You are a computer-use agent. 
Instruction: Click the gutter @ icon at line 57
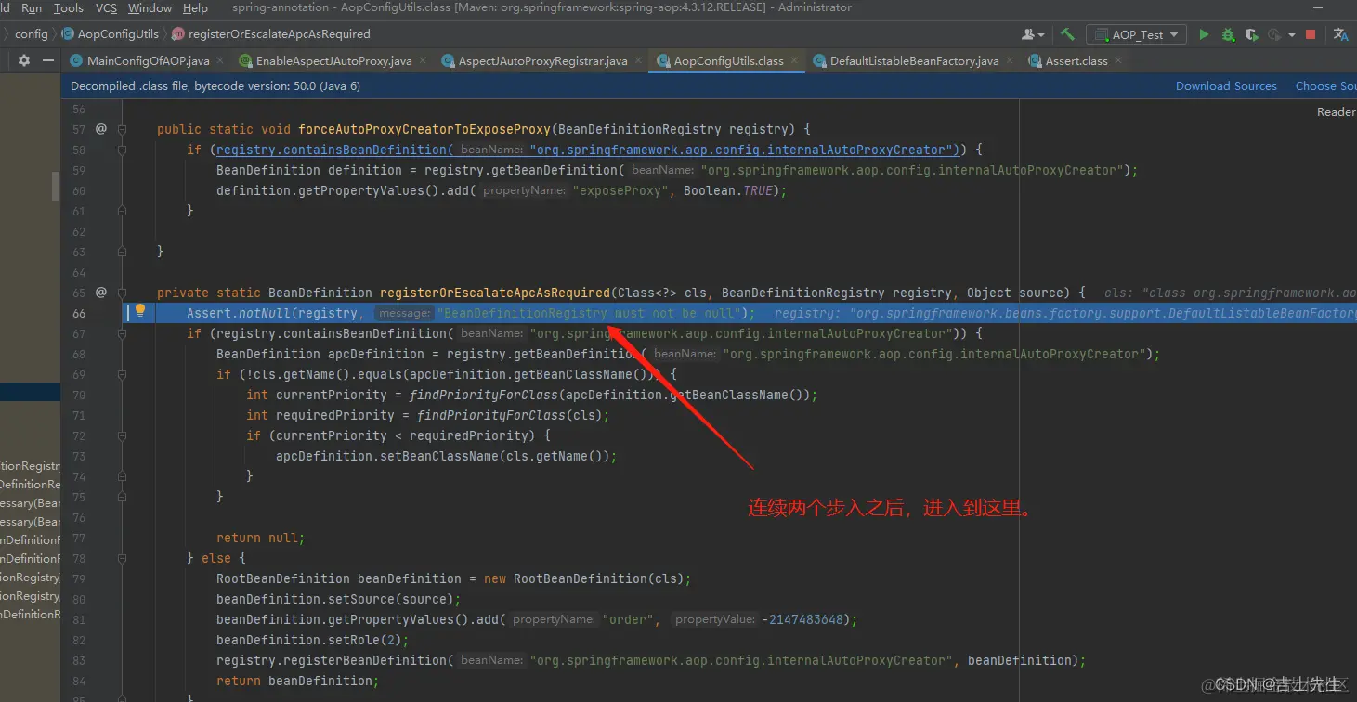click(101, 129)
